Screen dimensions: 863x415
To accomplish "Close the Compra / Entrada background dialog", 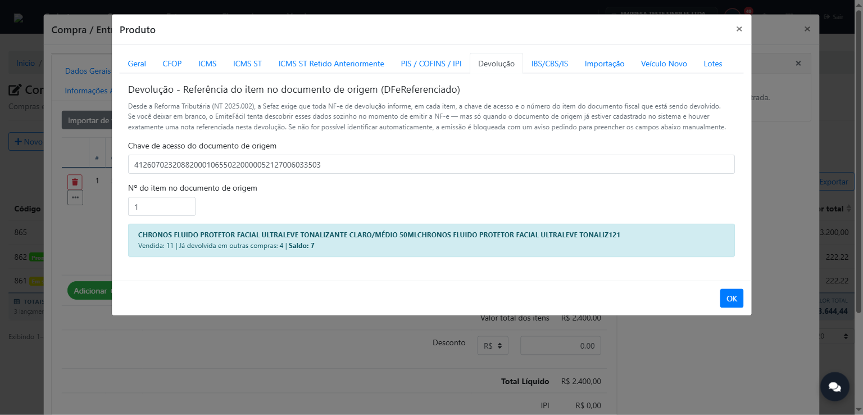I will 807,29.
